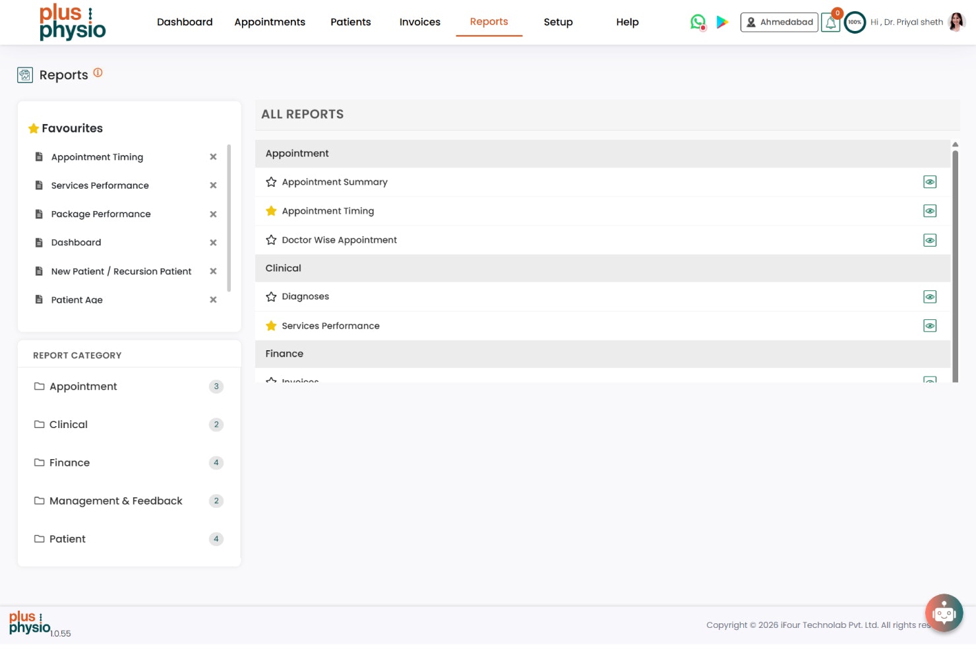Click Dr. Priyal Sheth's profile avatar

(957, 22)
